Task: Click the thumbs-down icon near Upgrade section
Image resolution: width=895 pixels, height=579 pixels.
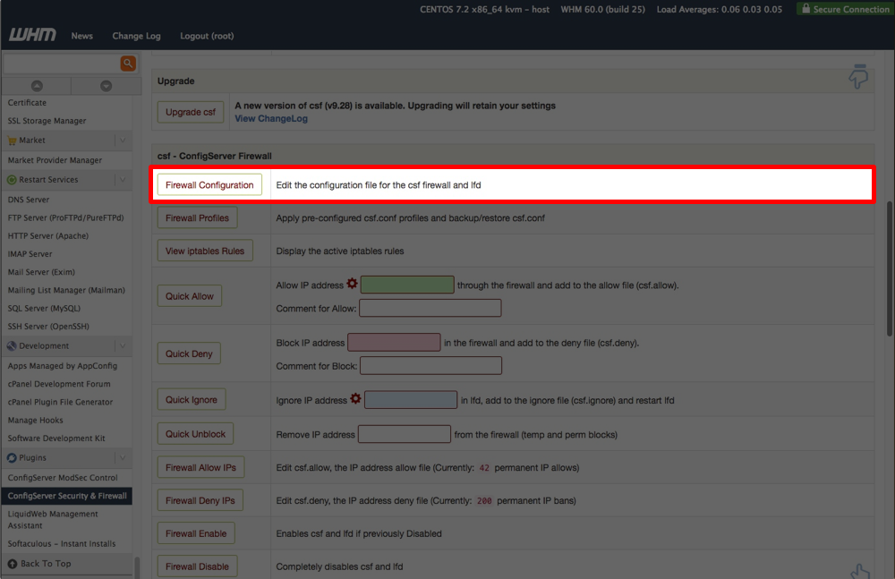Action: pyautogui.click(x=858, y=77)
